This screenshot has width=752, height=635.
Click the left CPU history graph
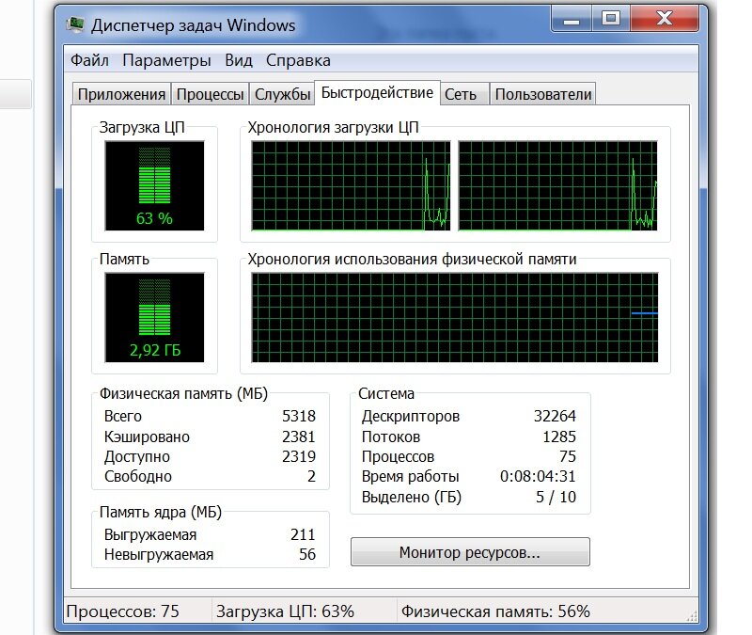(x=351, y=185)
